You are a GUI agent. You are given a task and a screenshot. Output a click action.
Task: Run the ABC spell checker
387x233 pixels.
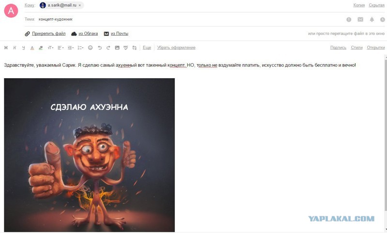click(126, 48)
